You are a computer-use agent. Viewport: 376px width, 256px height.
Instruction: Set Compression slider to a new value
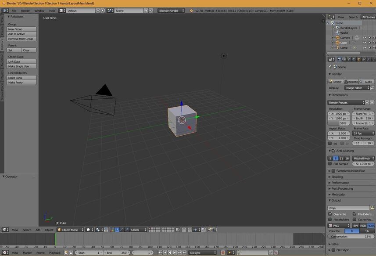coord(351,236)
